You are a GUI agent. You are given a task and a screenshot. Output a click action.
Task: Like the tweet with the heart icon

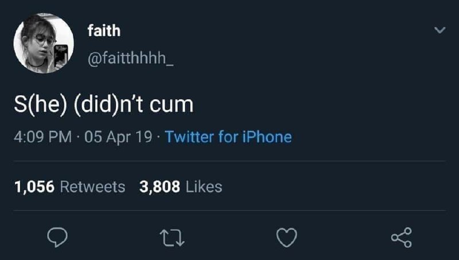click(287, 238)
